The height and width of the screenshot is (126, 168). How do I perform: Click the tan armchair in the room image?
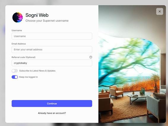[x=116, y=92]
